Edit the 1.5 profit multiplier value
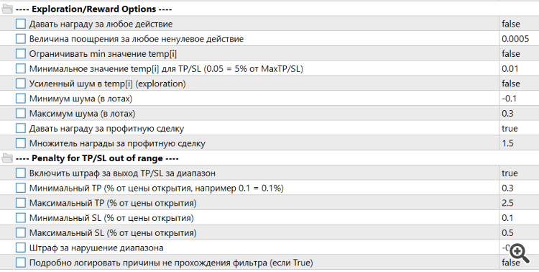 [519, 143]
